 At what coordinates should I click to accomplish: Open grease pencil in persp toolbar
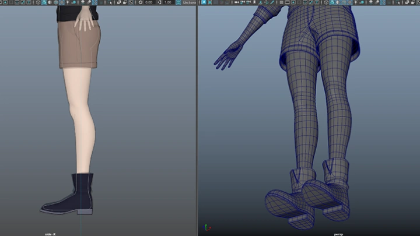(x=272, y=2)
